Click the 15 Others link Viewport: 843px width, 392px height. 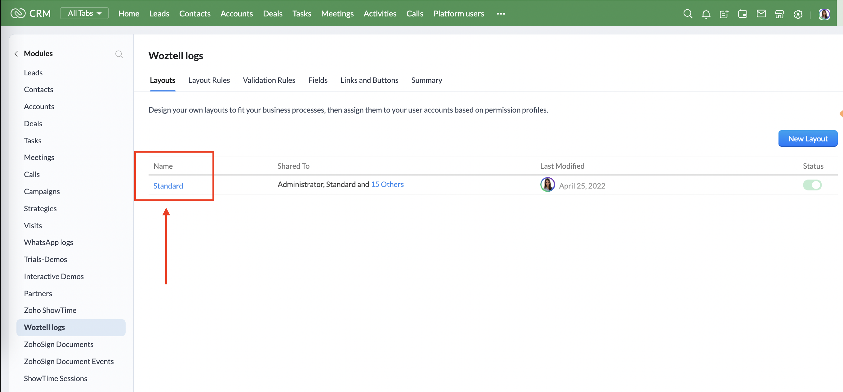(x=387, y=184)
